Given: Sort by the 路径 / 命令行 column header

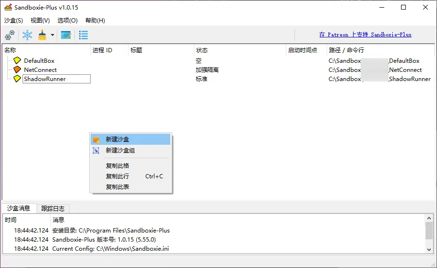Looking at the screenshot, I should click(380, 50).
